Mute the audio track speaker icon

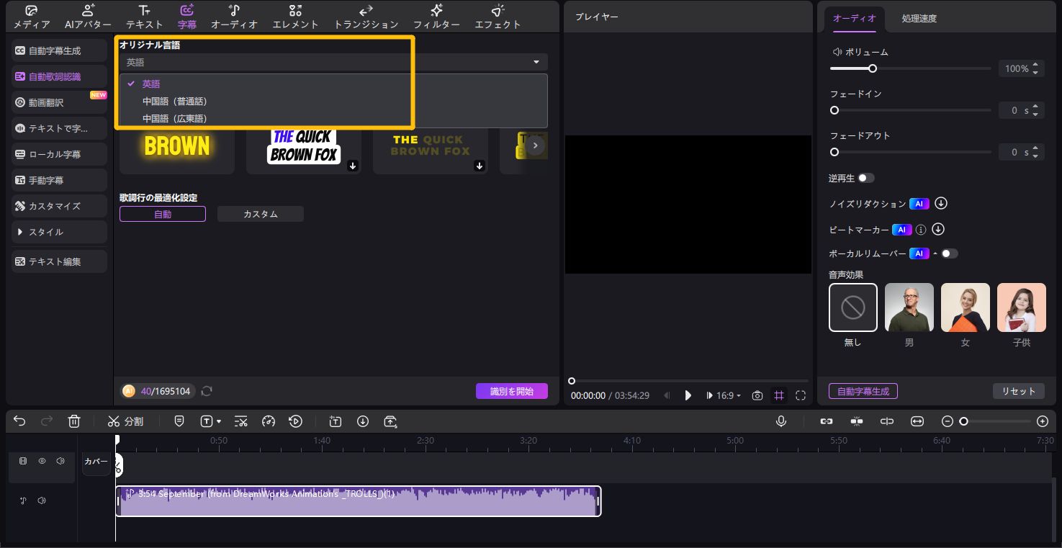pos(42,500)
